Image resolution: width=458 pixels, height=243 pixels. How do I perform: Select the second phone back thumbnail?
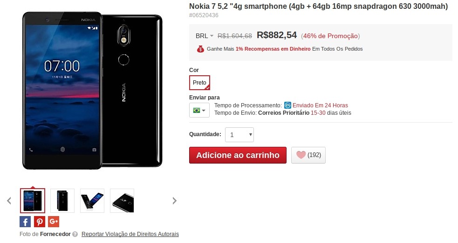62,201
